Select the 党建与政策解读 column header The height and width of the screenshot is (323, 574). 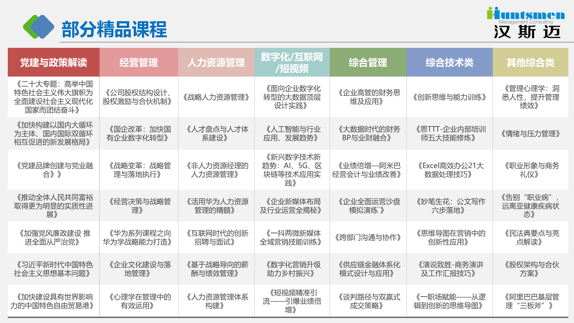pos(54,62)
